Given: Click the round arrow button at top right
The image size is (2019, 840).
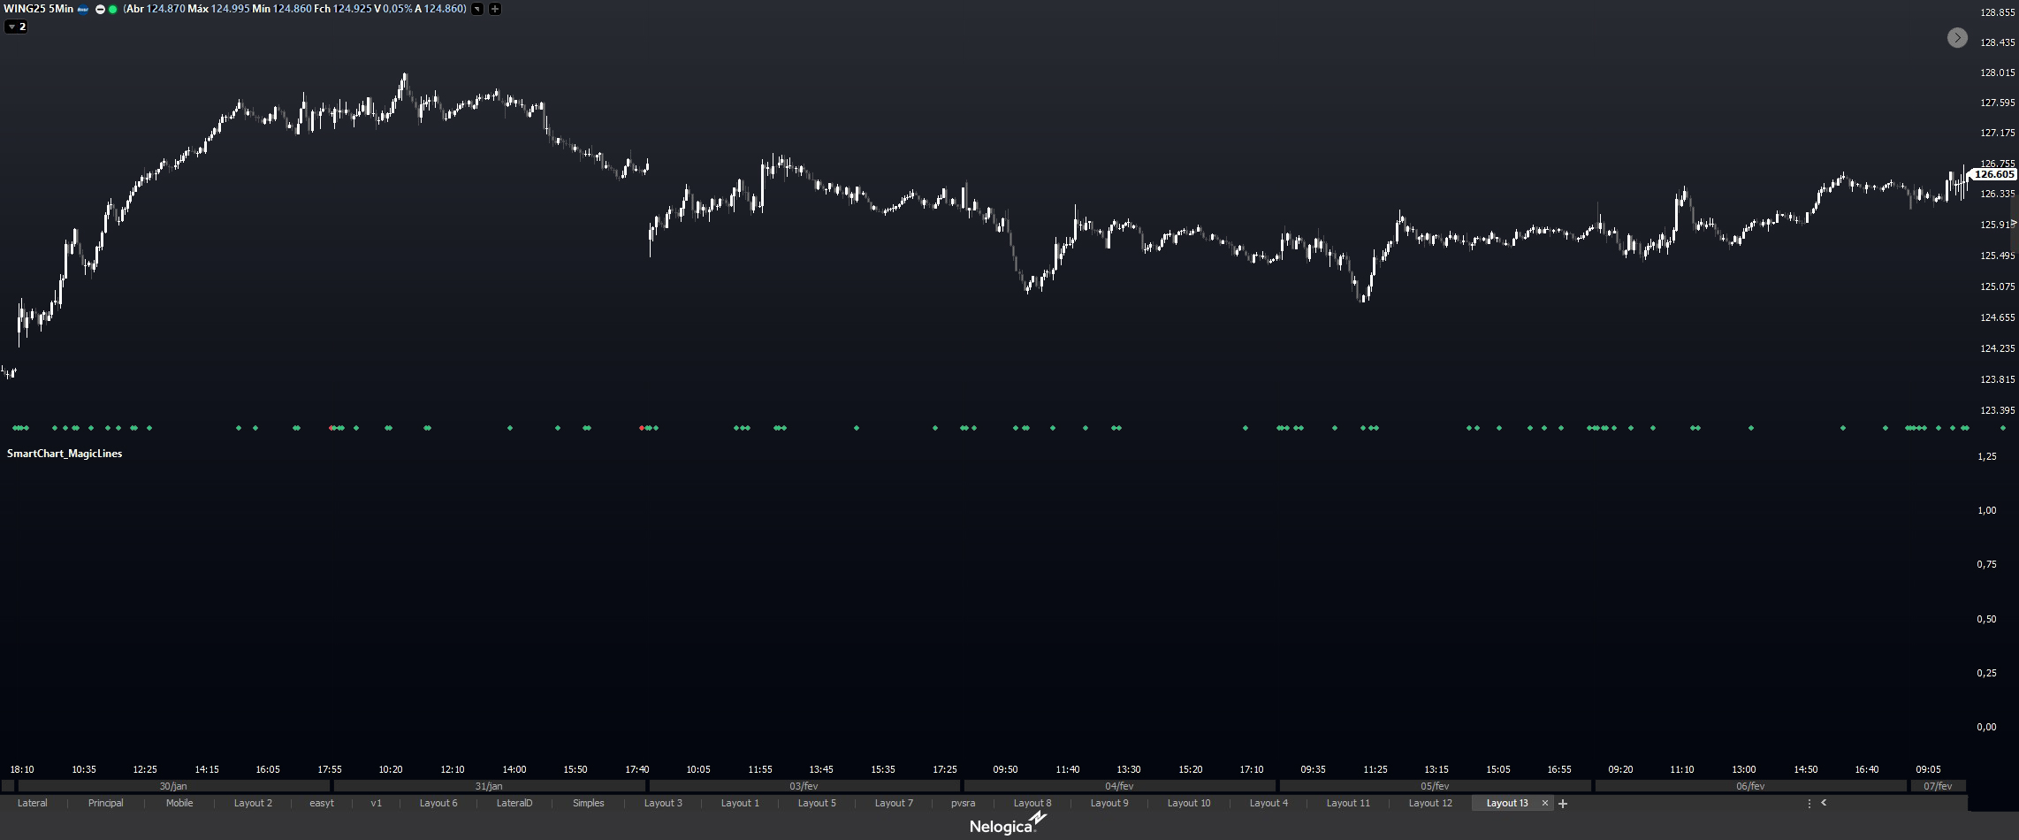Looking at the screenshot, I should 1957,37.
